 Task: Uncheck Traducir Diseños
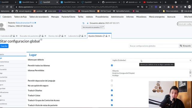112,90
